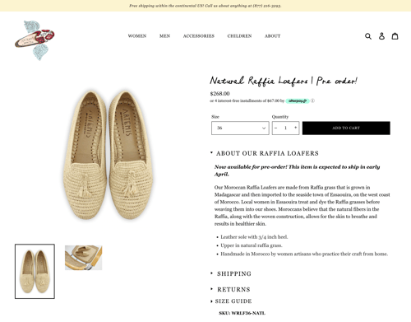
Task: Click the quantity number field
Action: click(x=285, y=128)
